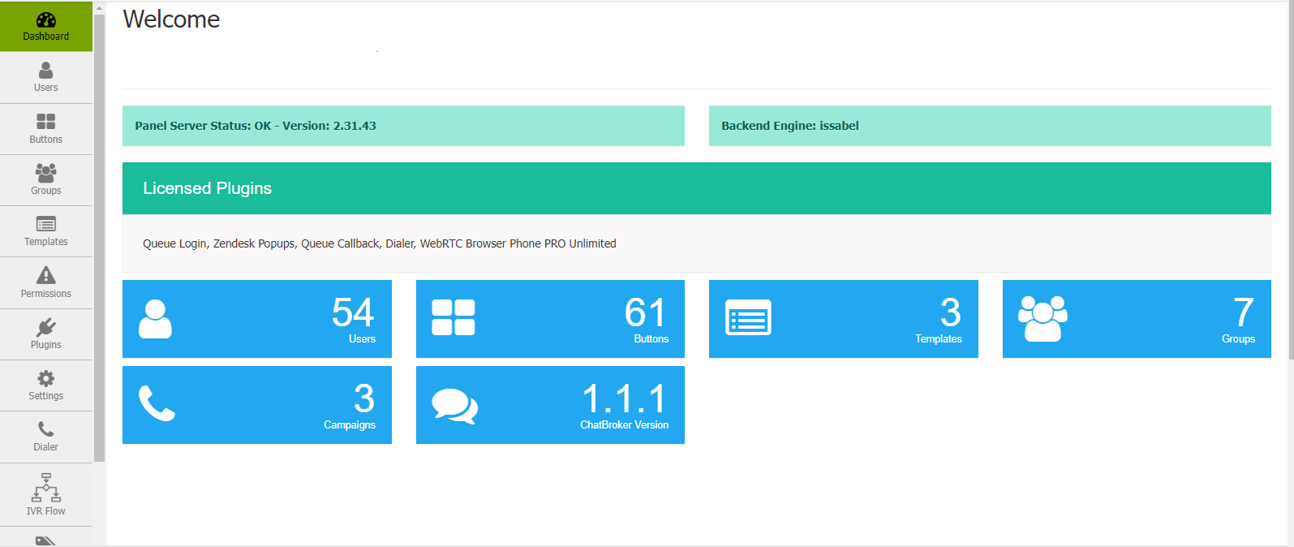Open the 61 Buttons tile
Viewport: 1294px width, 547px height.
coord(550,319)
